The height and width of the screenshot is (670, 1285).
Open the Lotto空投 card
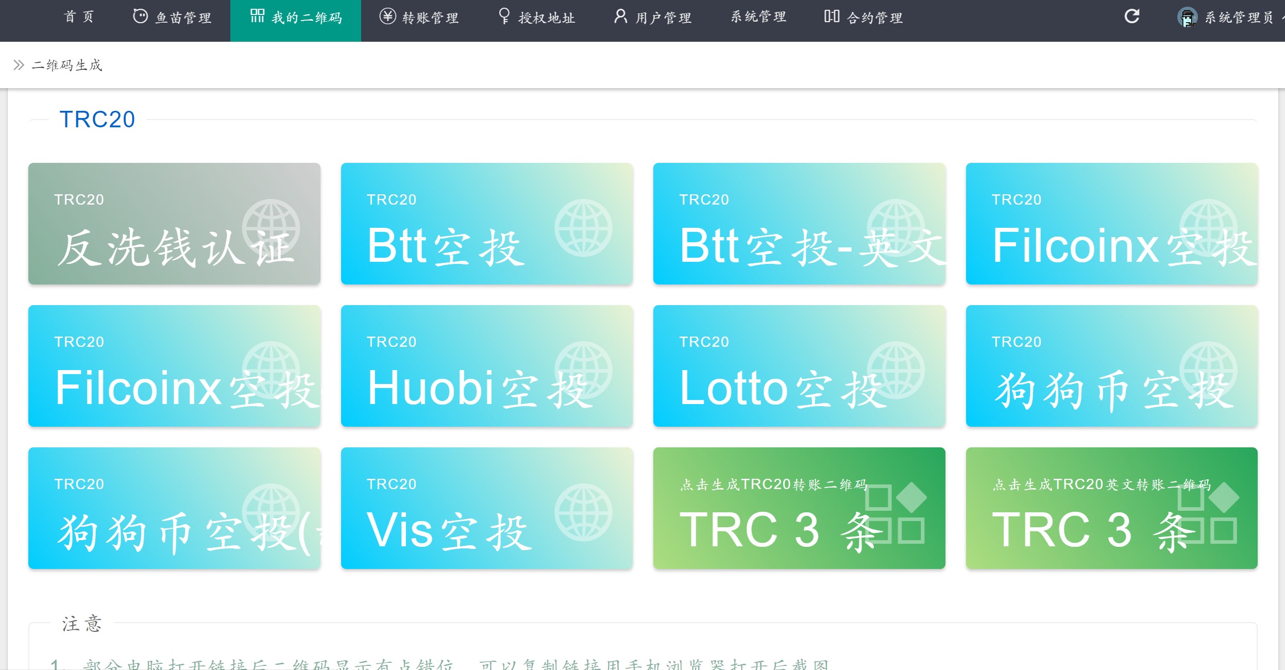[799, 366]
